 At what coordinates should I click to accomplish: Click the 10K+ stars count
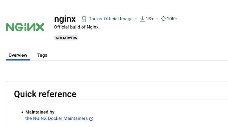[172, 19]
